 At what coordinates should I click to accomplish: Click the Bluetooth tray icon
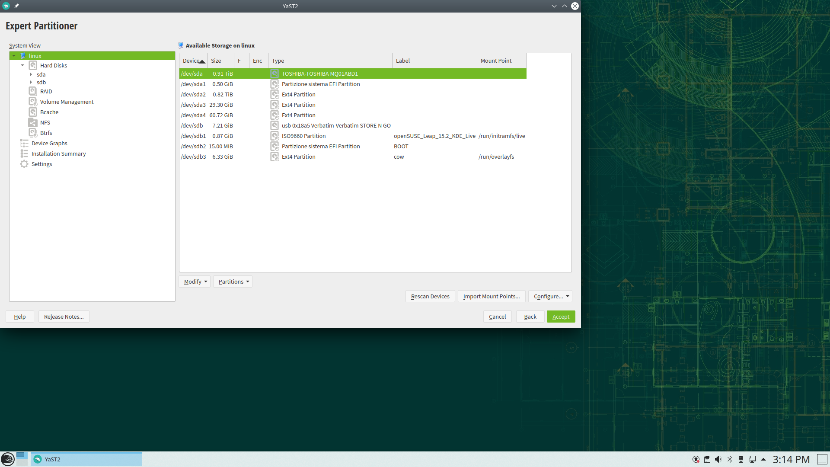(x=730, y=459)
